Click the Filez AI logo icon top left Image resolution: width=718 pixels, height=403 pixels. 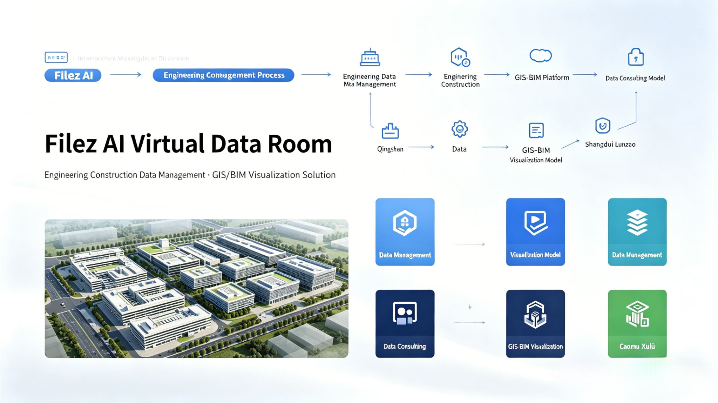point(56,57)
